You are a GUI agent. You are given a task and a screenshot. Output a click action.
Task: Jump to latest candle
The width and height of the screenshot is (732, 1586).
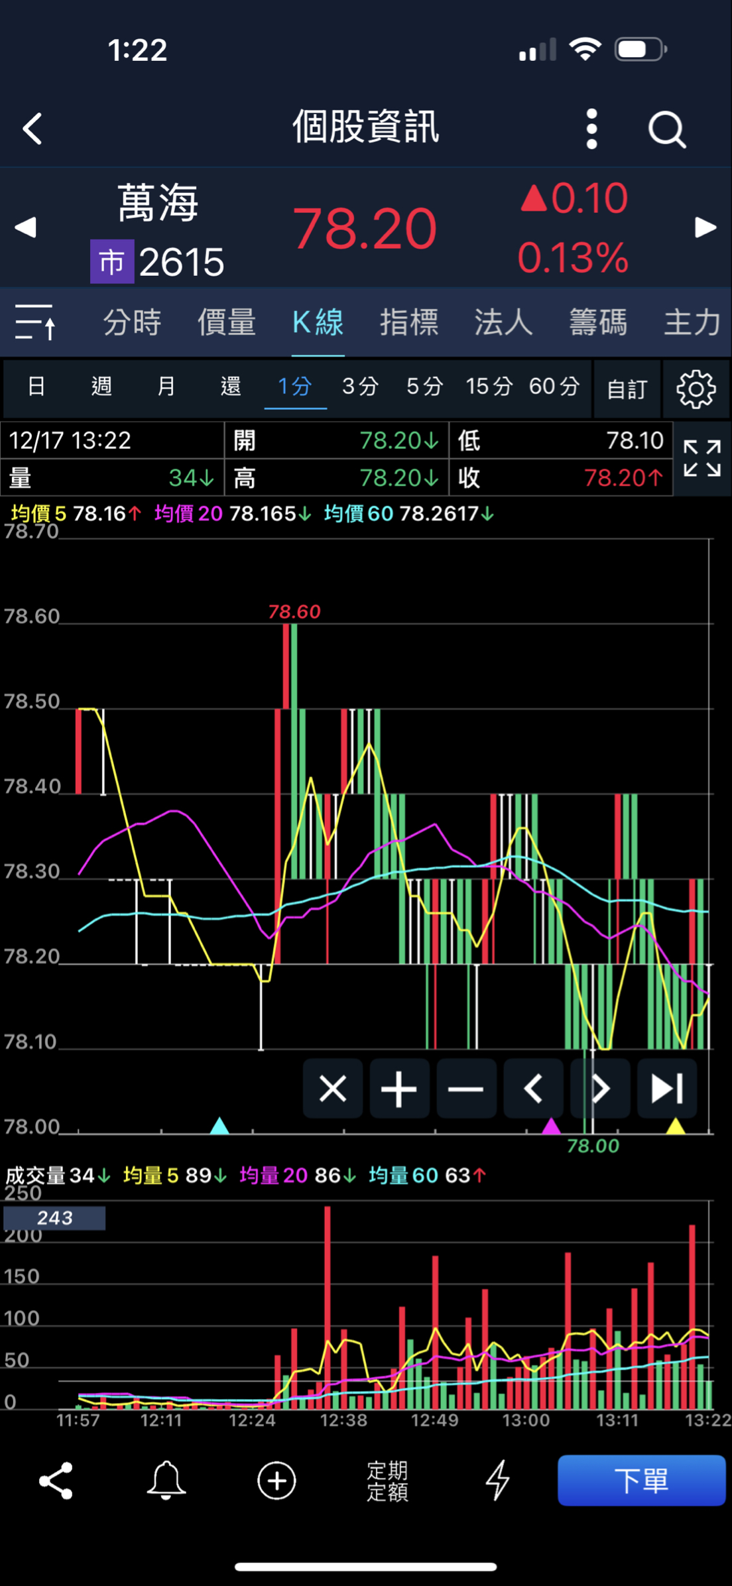coord(666,1089)
